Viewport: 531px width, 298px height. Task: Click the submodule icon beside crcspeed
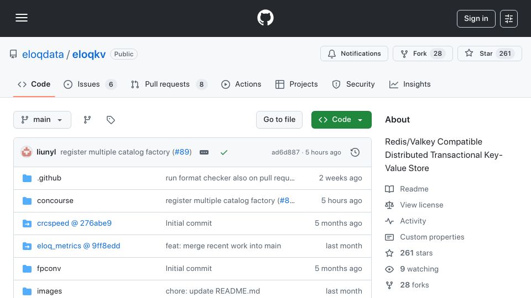(27, 223)
